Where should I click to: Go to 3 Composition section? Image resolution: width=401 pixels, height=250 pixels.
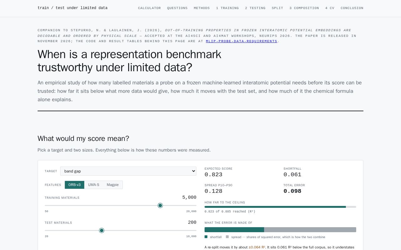pyautogui.click(x=304, y=8)
